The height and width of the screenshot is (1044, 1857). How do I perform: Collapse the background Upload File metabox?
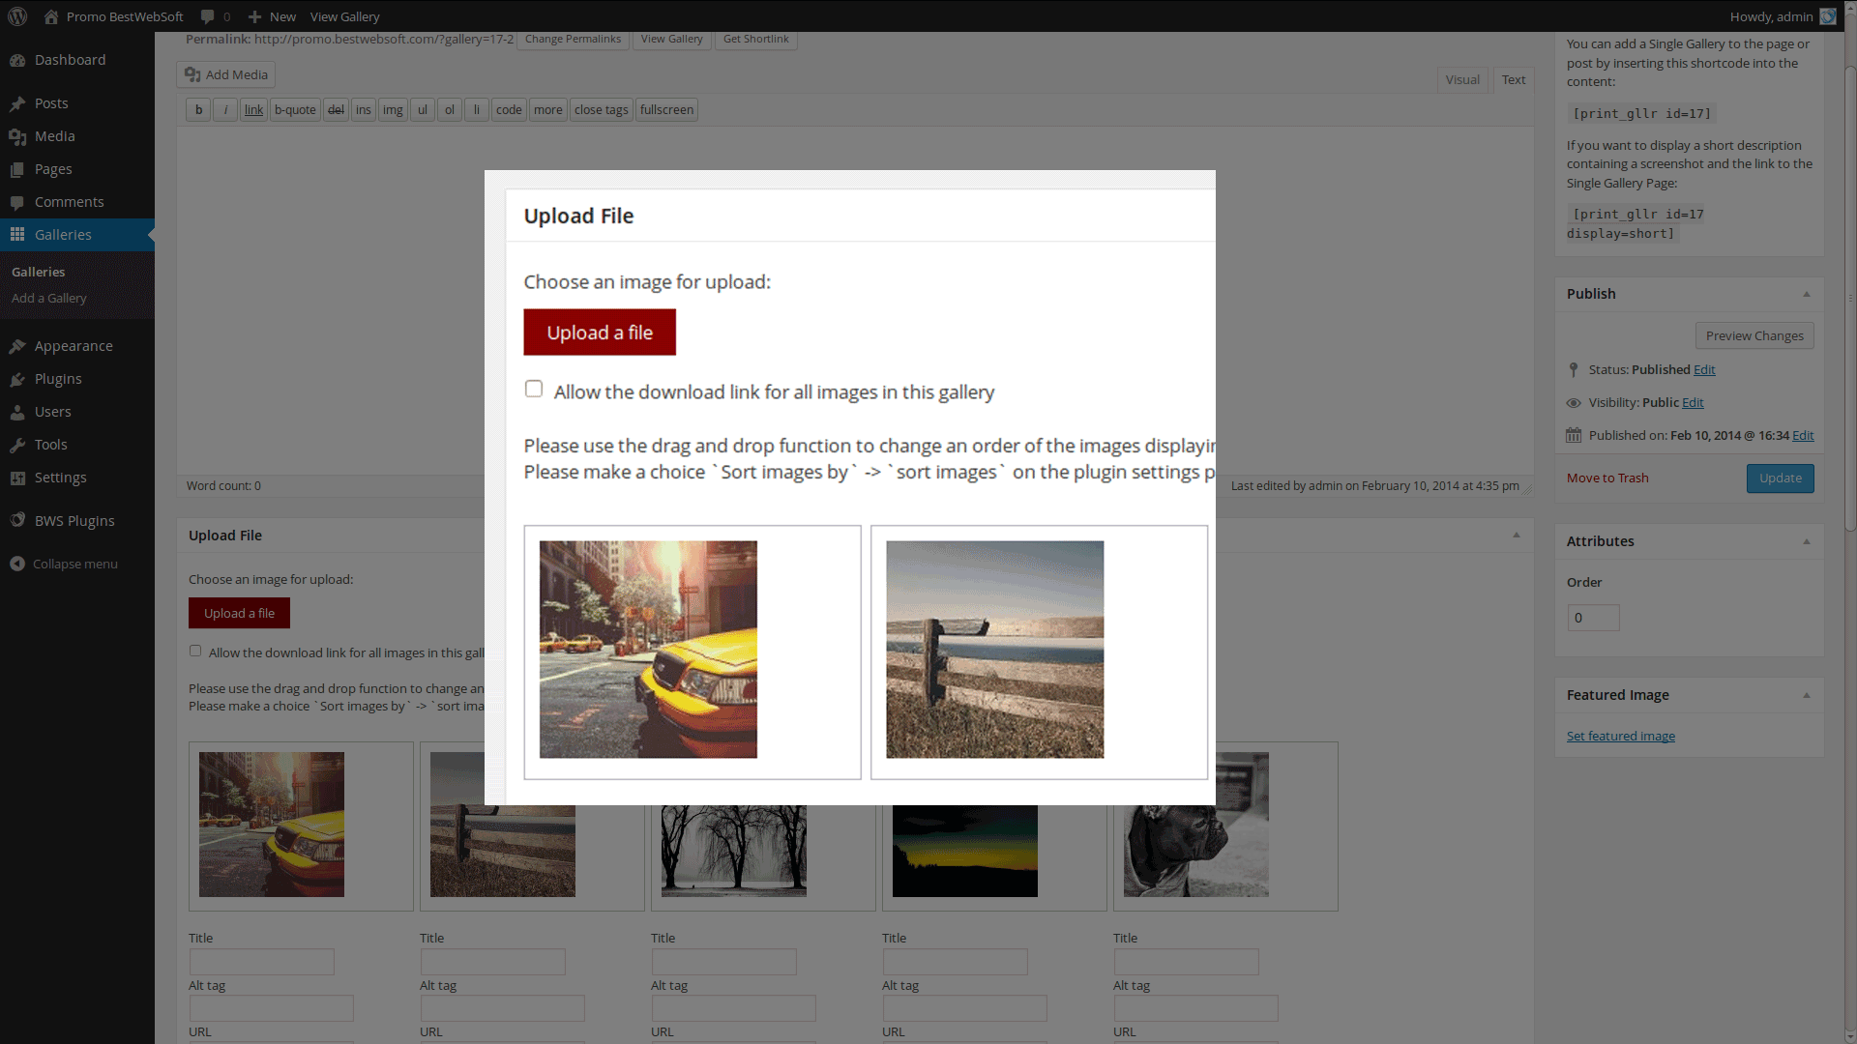(x=1517, y=535)
